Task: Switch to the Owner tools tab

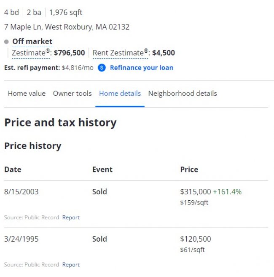Action: tap(72, 94)
